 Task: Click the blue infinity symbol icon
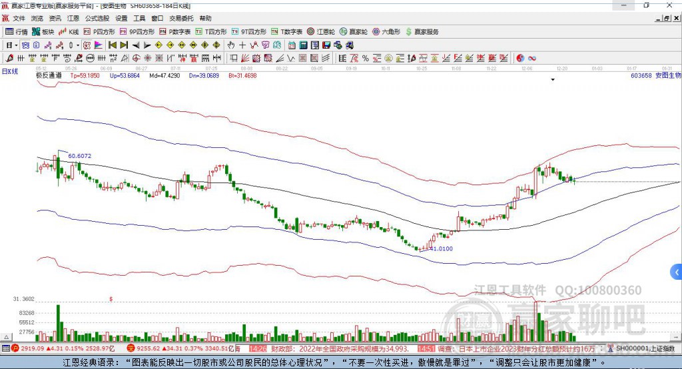[532, 58]
